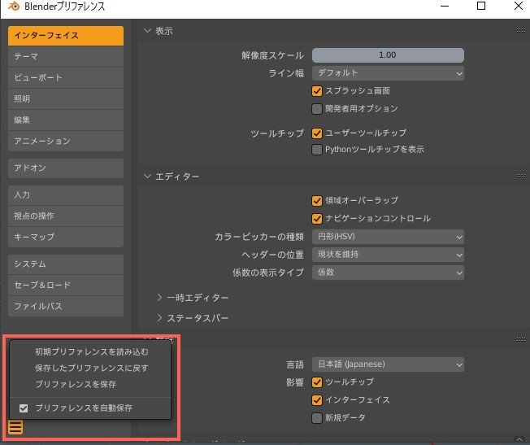Screen dimensions: 530x445
Task: Collapse the エディター panel
Action: (x=147, y=177)
